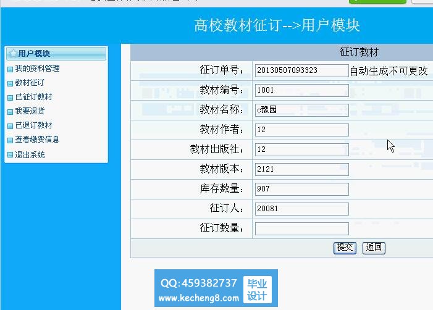The image size is (433, 310).
Task: Click the 征订人 field showing 20081
Action: [302, 209]
